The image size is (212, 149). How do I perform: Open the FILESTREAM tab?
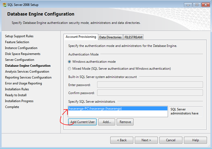(133, 37)
